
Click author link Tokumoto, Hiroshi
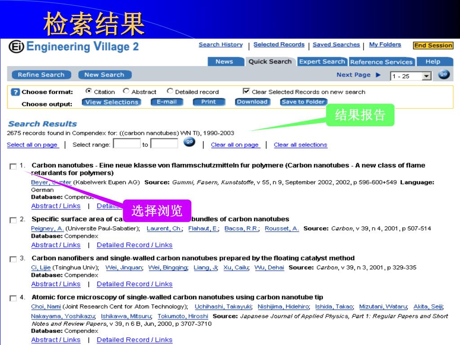click(x=183, y=316)
